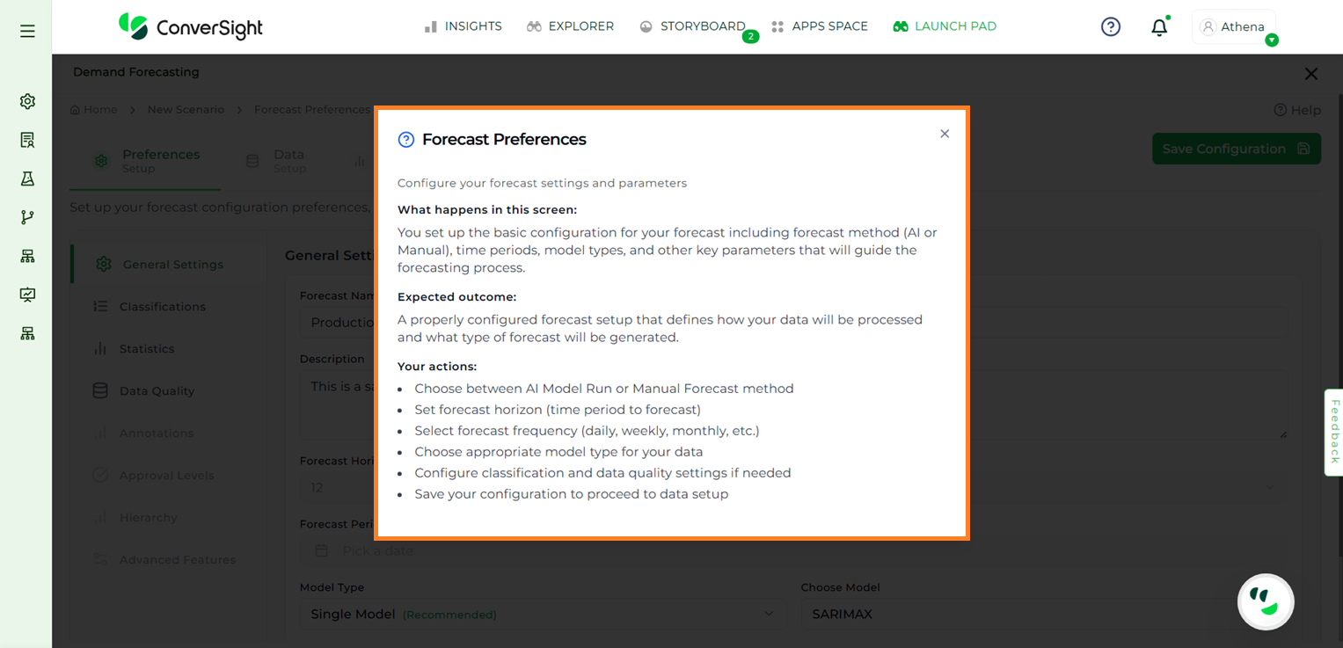Expand the Model Type dropdown
1343x648 pixels.
click(542, 614)
